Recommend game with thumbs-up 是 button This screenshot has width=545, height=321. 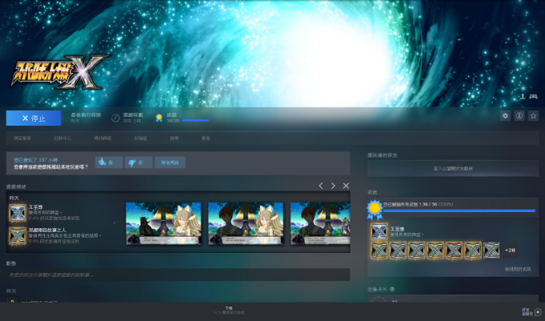[109, 163]
